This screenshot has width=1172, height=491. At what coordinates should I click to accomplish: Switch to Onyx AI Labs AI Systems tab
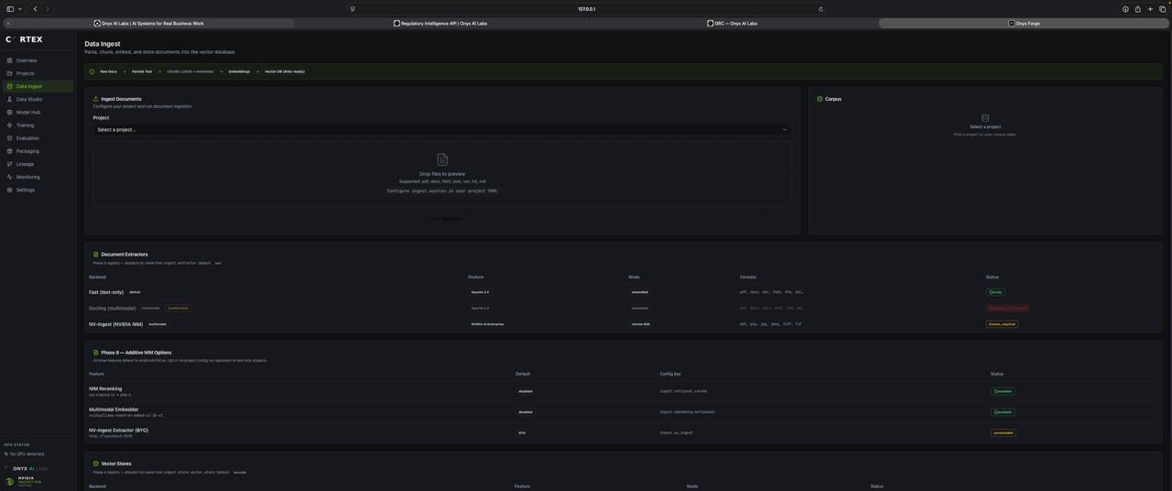click(x=149, y=23)
